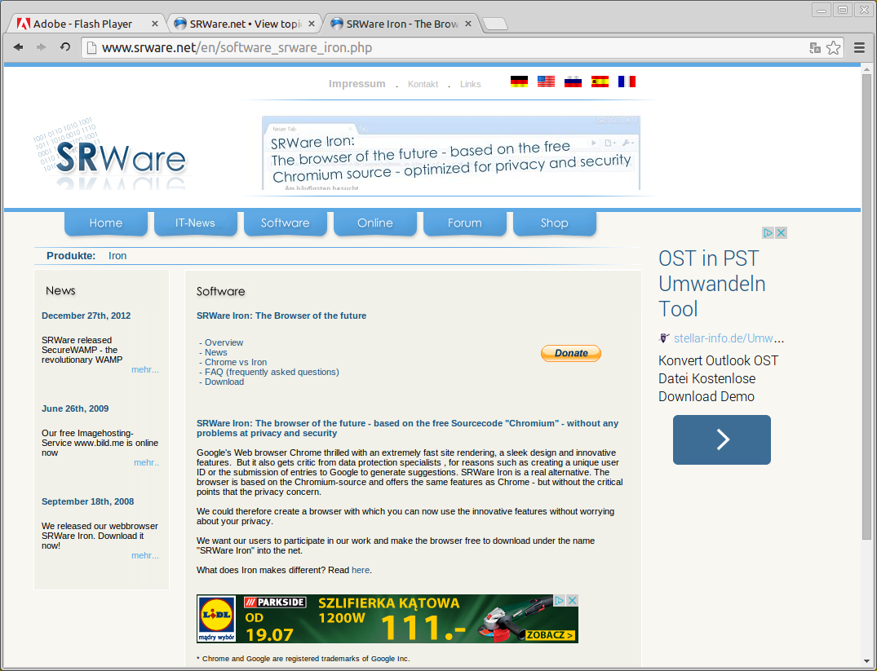Bookmark this page with the star icon

834,48
